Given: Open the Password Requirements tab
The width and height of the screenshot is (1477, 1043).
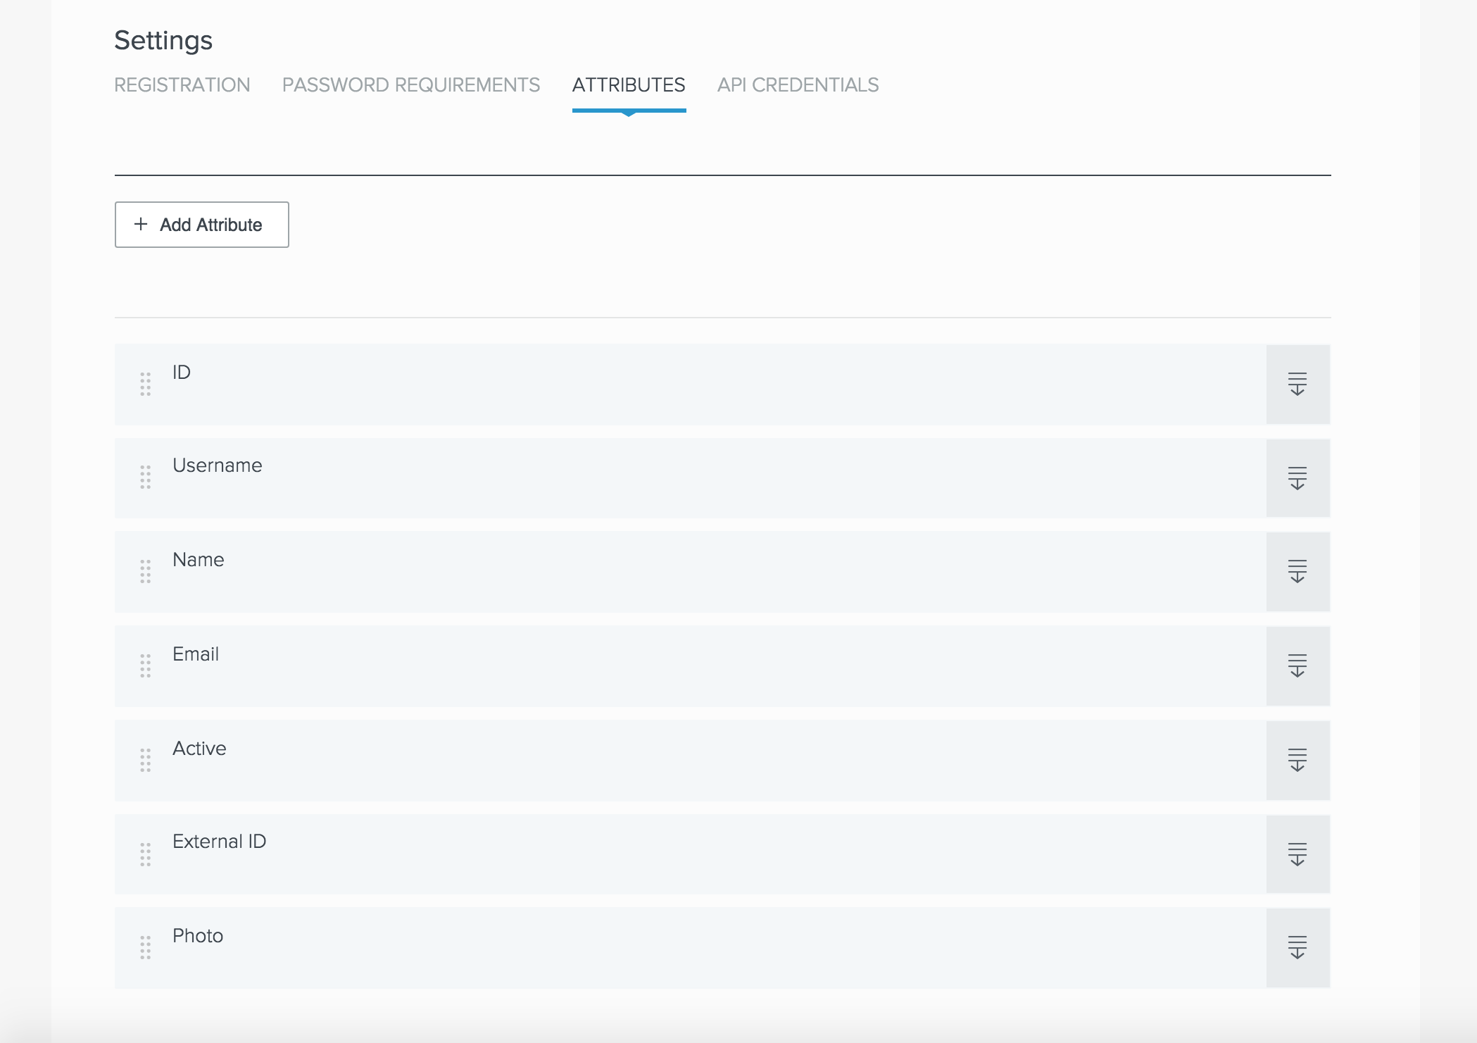Looking at the screenshot, I should point(410,85).
